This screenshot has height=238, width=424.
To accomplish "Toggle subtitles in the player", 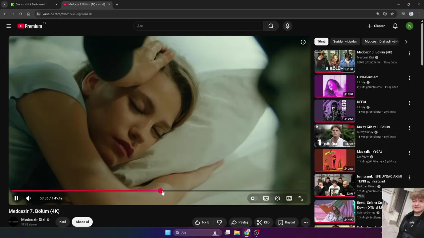I will click(x=266, y=198).
